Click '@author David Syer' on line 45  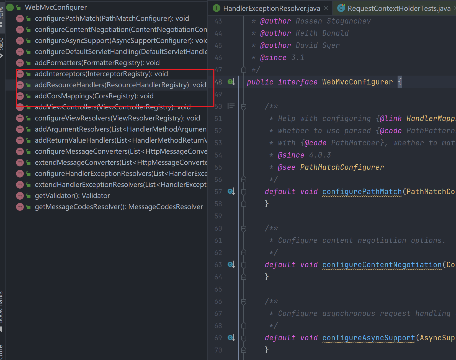click(300, 45)
